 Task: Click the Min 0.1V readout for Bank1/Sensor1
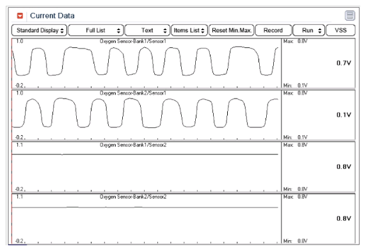295,85
